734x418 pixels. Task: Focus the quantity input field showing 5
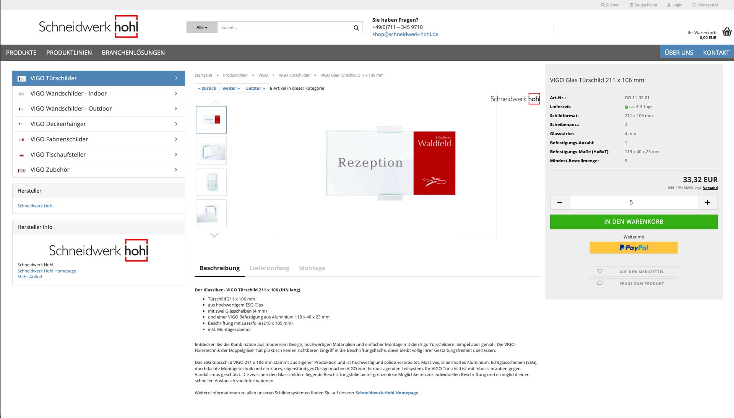[634, 202]
